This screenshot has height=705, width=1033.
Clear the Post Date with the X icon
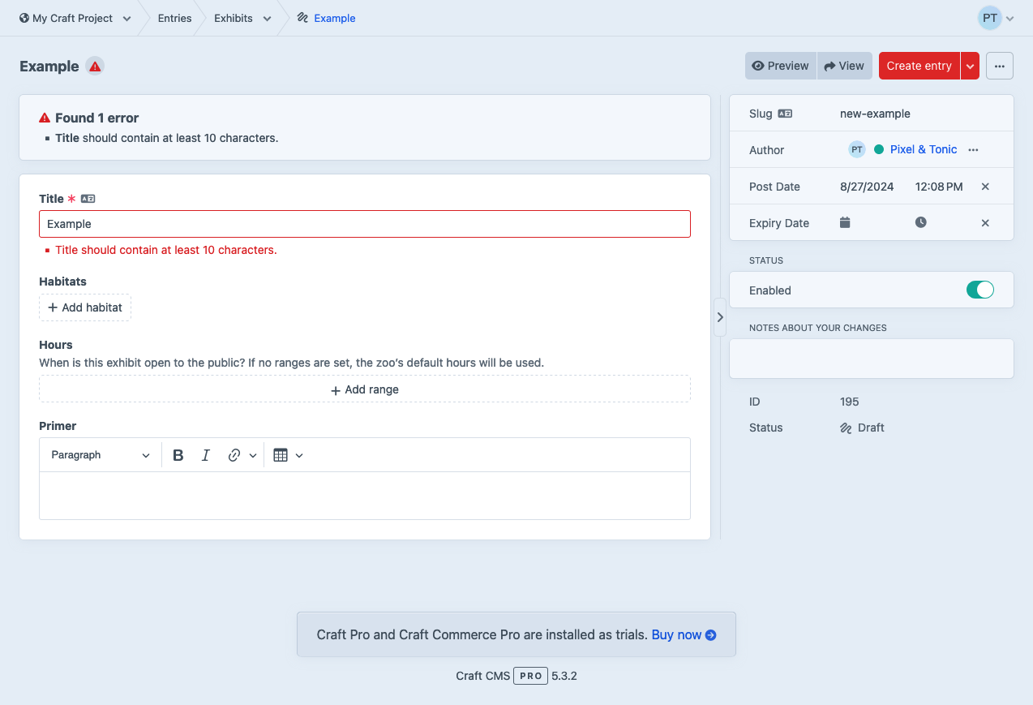pyautogui.click(x=985, y=187)
